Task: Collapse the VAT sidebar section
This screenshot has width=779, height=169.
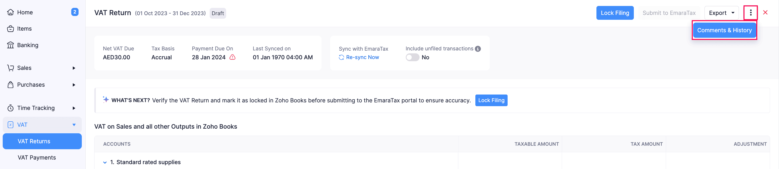Action: [x=74, y=125]
